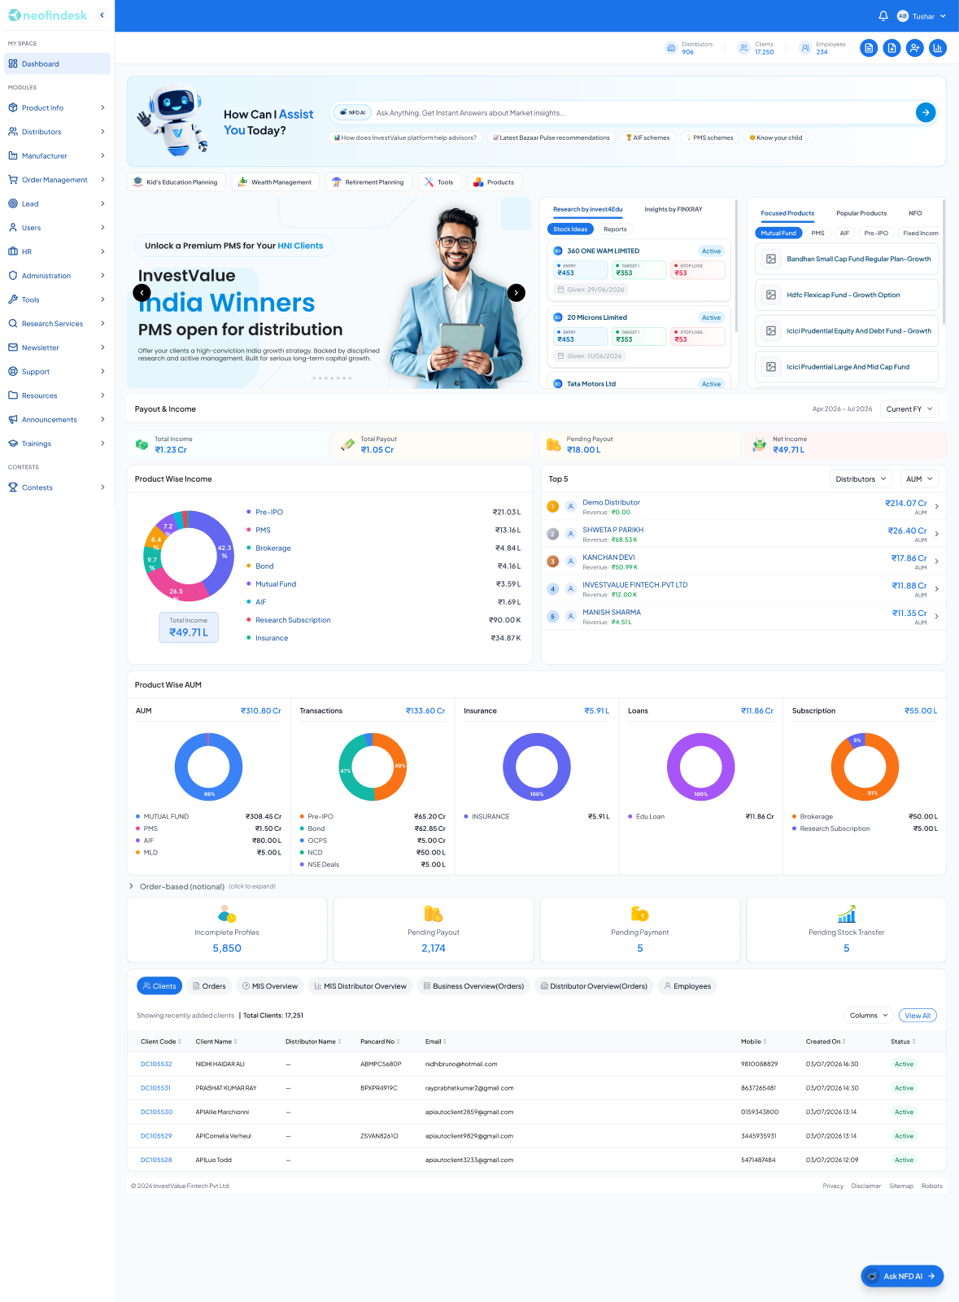Click the neofindesk logo
The image size is (959, 1302).
[x=48, y=15]
